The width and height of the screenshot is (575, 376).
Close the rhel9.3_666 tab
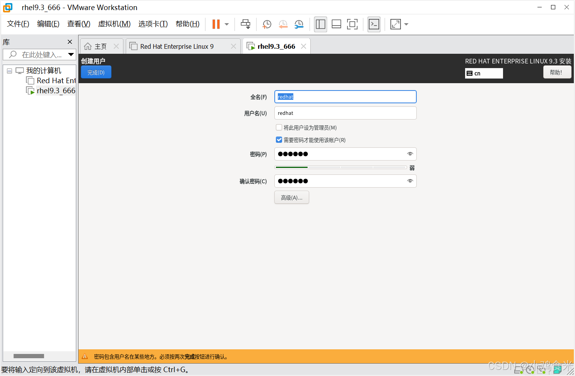[x=303, y=46]
